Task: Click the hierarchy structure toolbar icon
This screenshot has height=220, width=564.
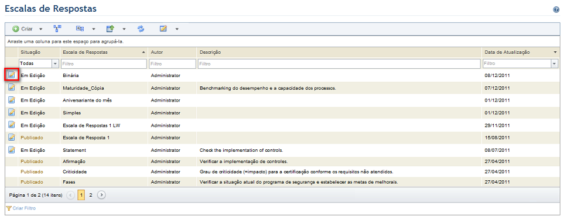Action: click(x=57, y=29)
